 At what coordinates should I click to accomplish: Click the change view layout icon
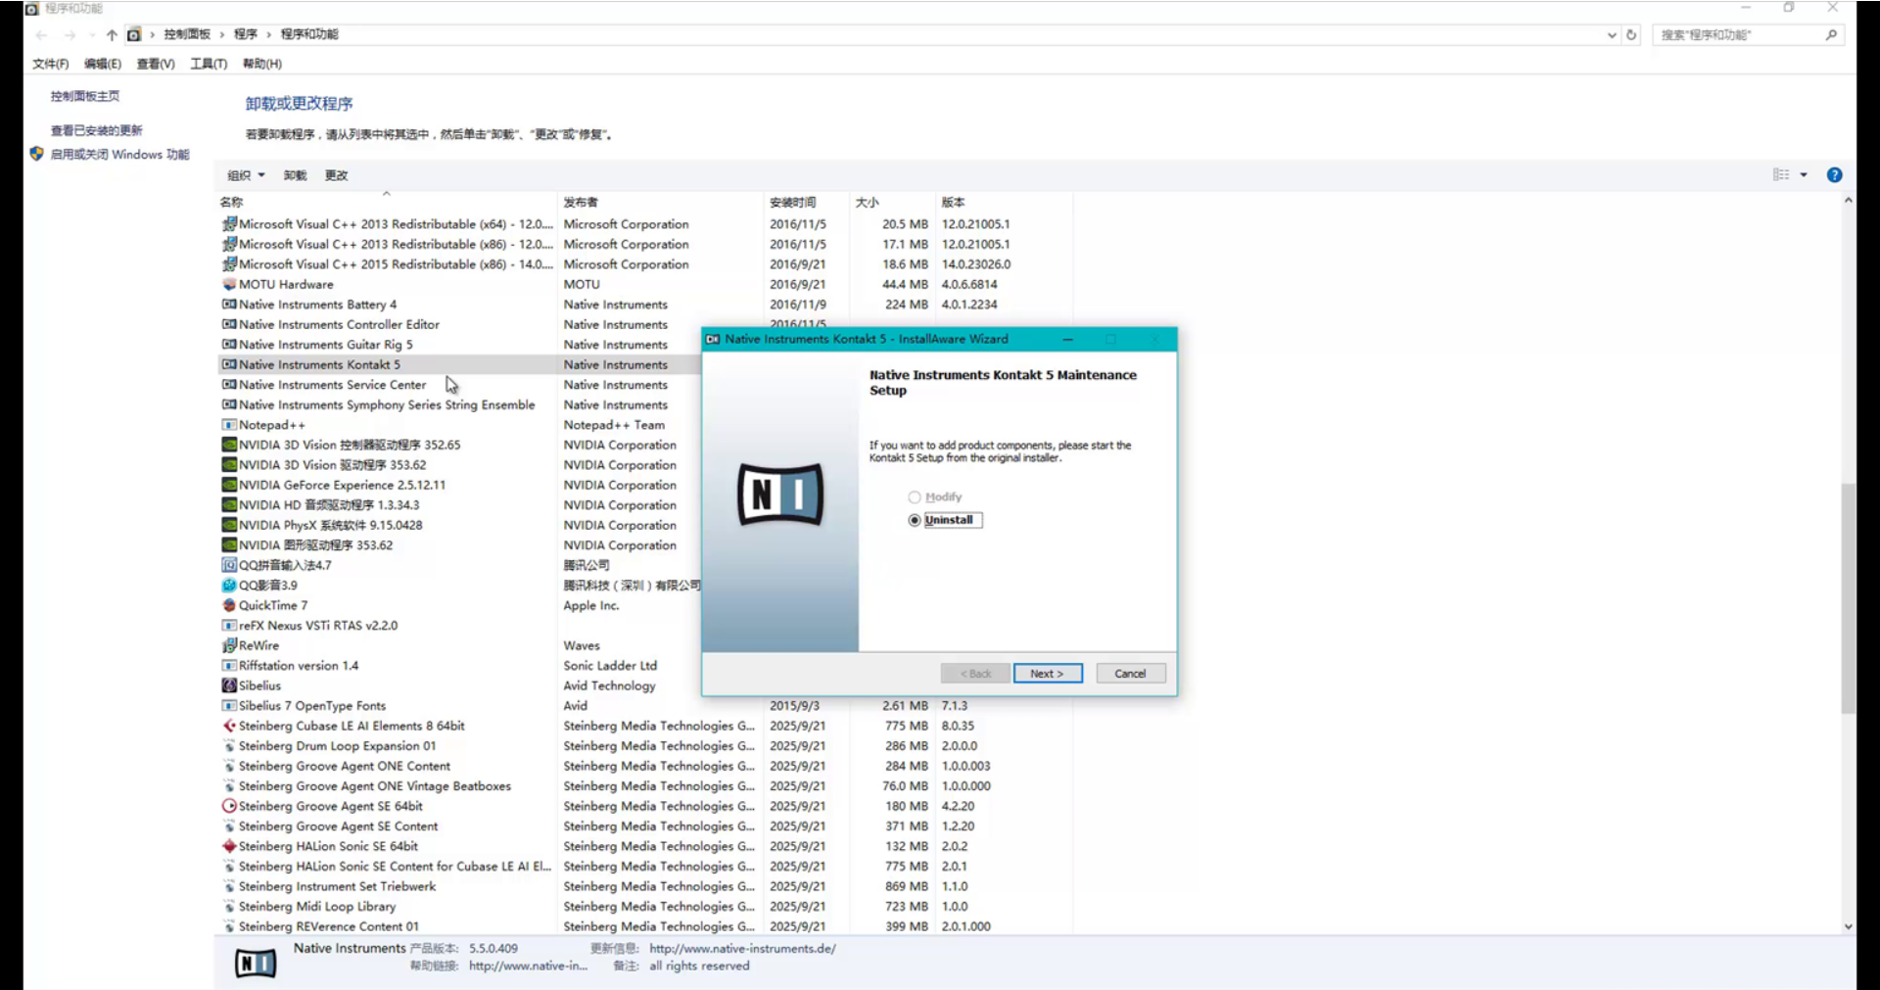[1781, 175]
